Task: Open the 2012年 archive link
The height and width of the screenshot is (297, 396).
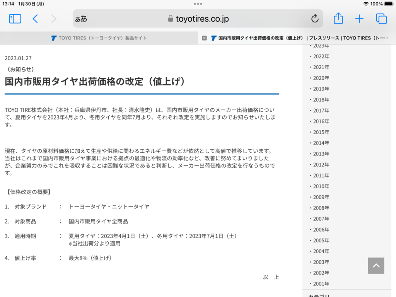Action: [321, 165]
